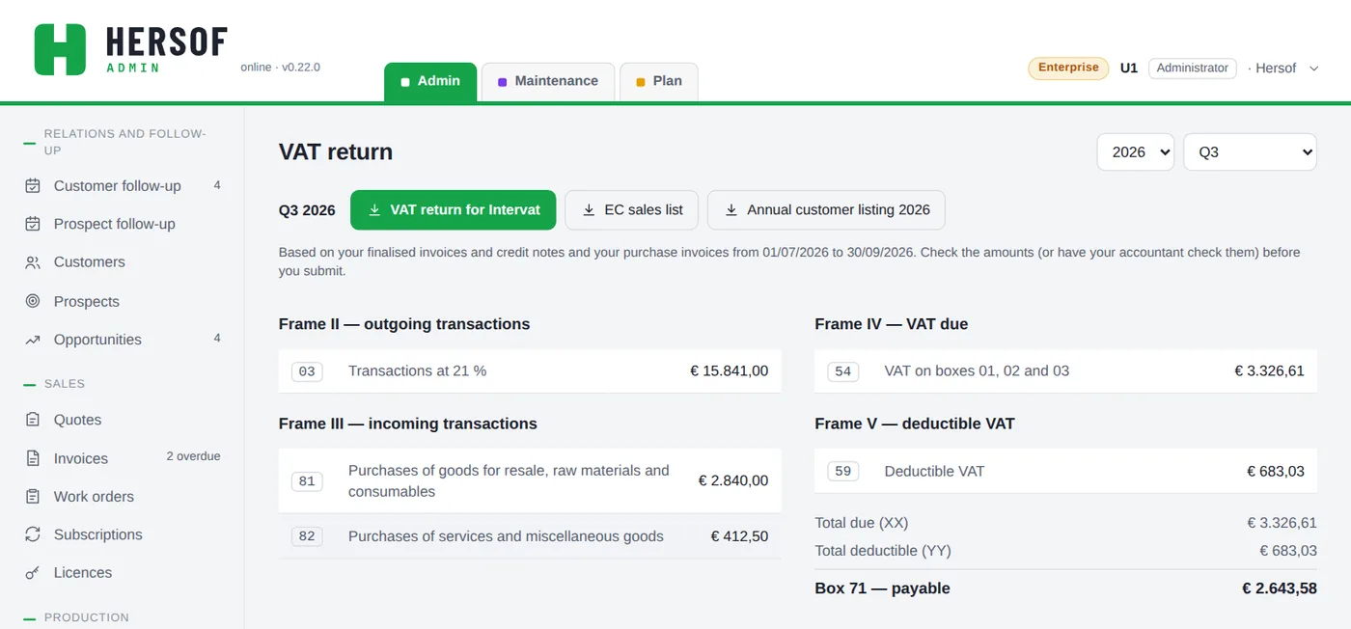This screenshot has height=629, width=1351.
Task: Click the Work orders clipboard icon
Action: click(x=33, y=497)
